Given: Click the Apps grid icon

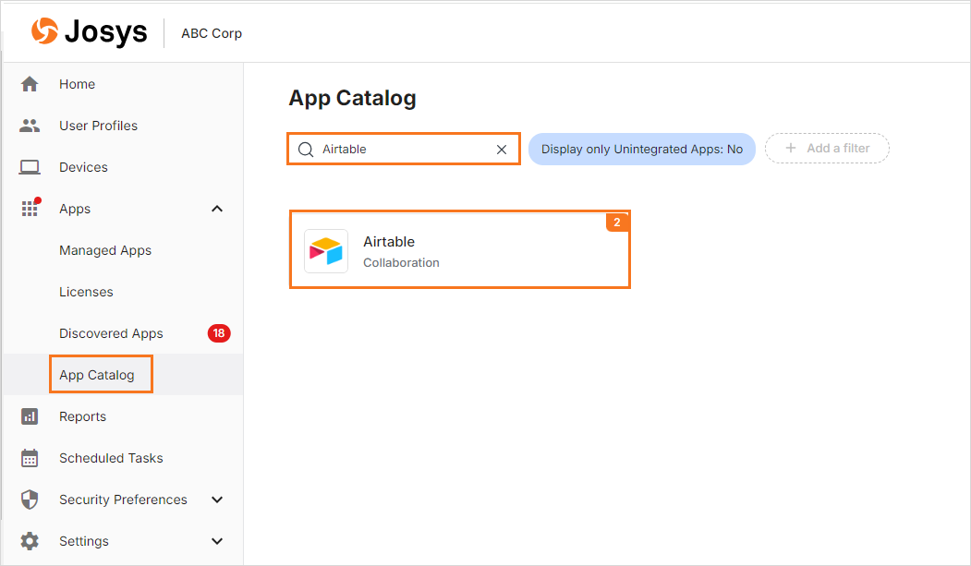Looking at the screenshot, I should (x=30, y=208).
